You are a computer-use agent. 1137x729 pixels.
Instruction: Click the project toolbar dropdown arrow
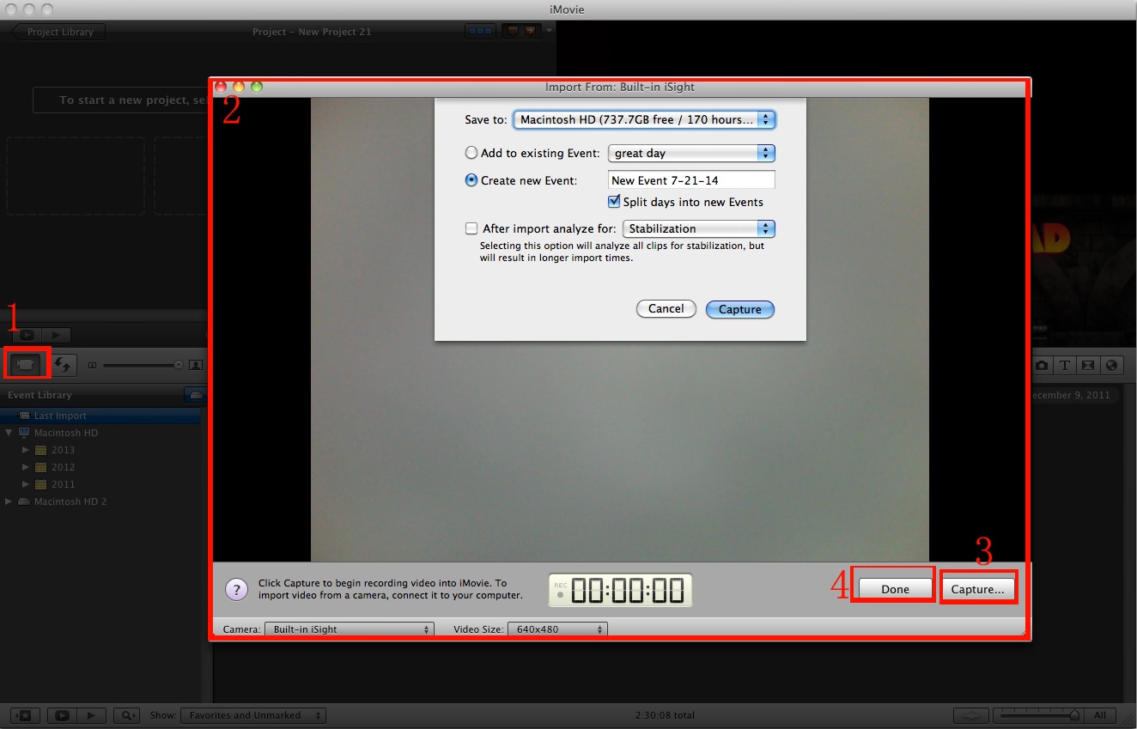[550, 32]
